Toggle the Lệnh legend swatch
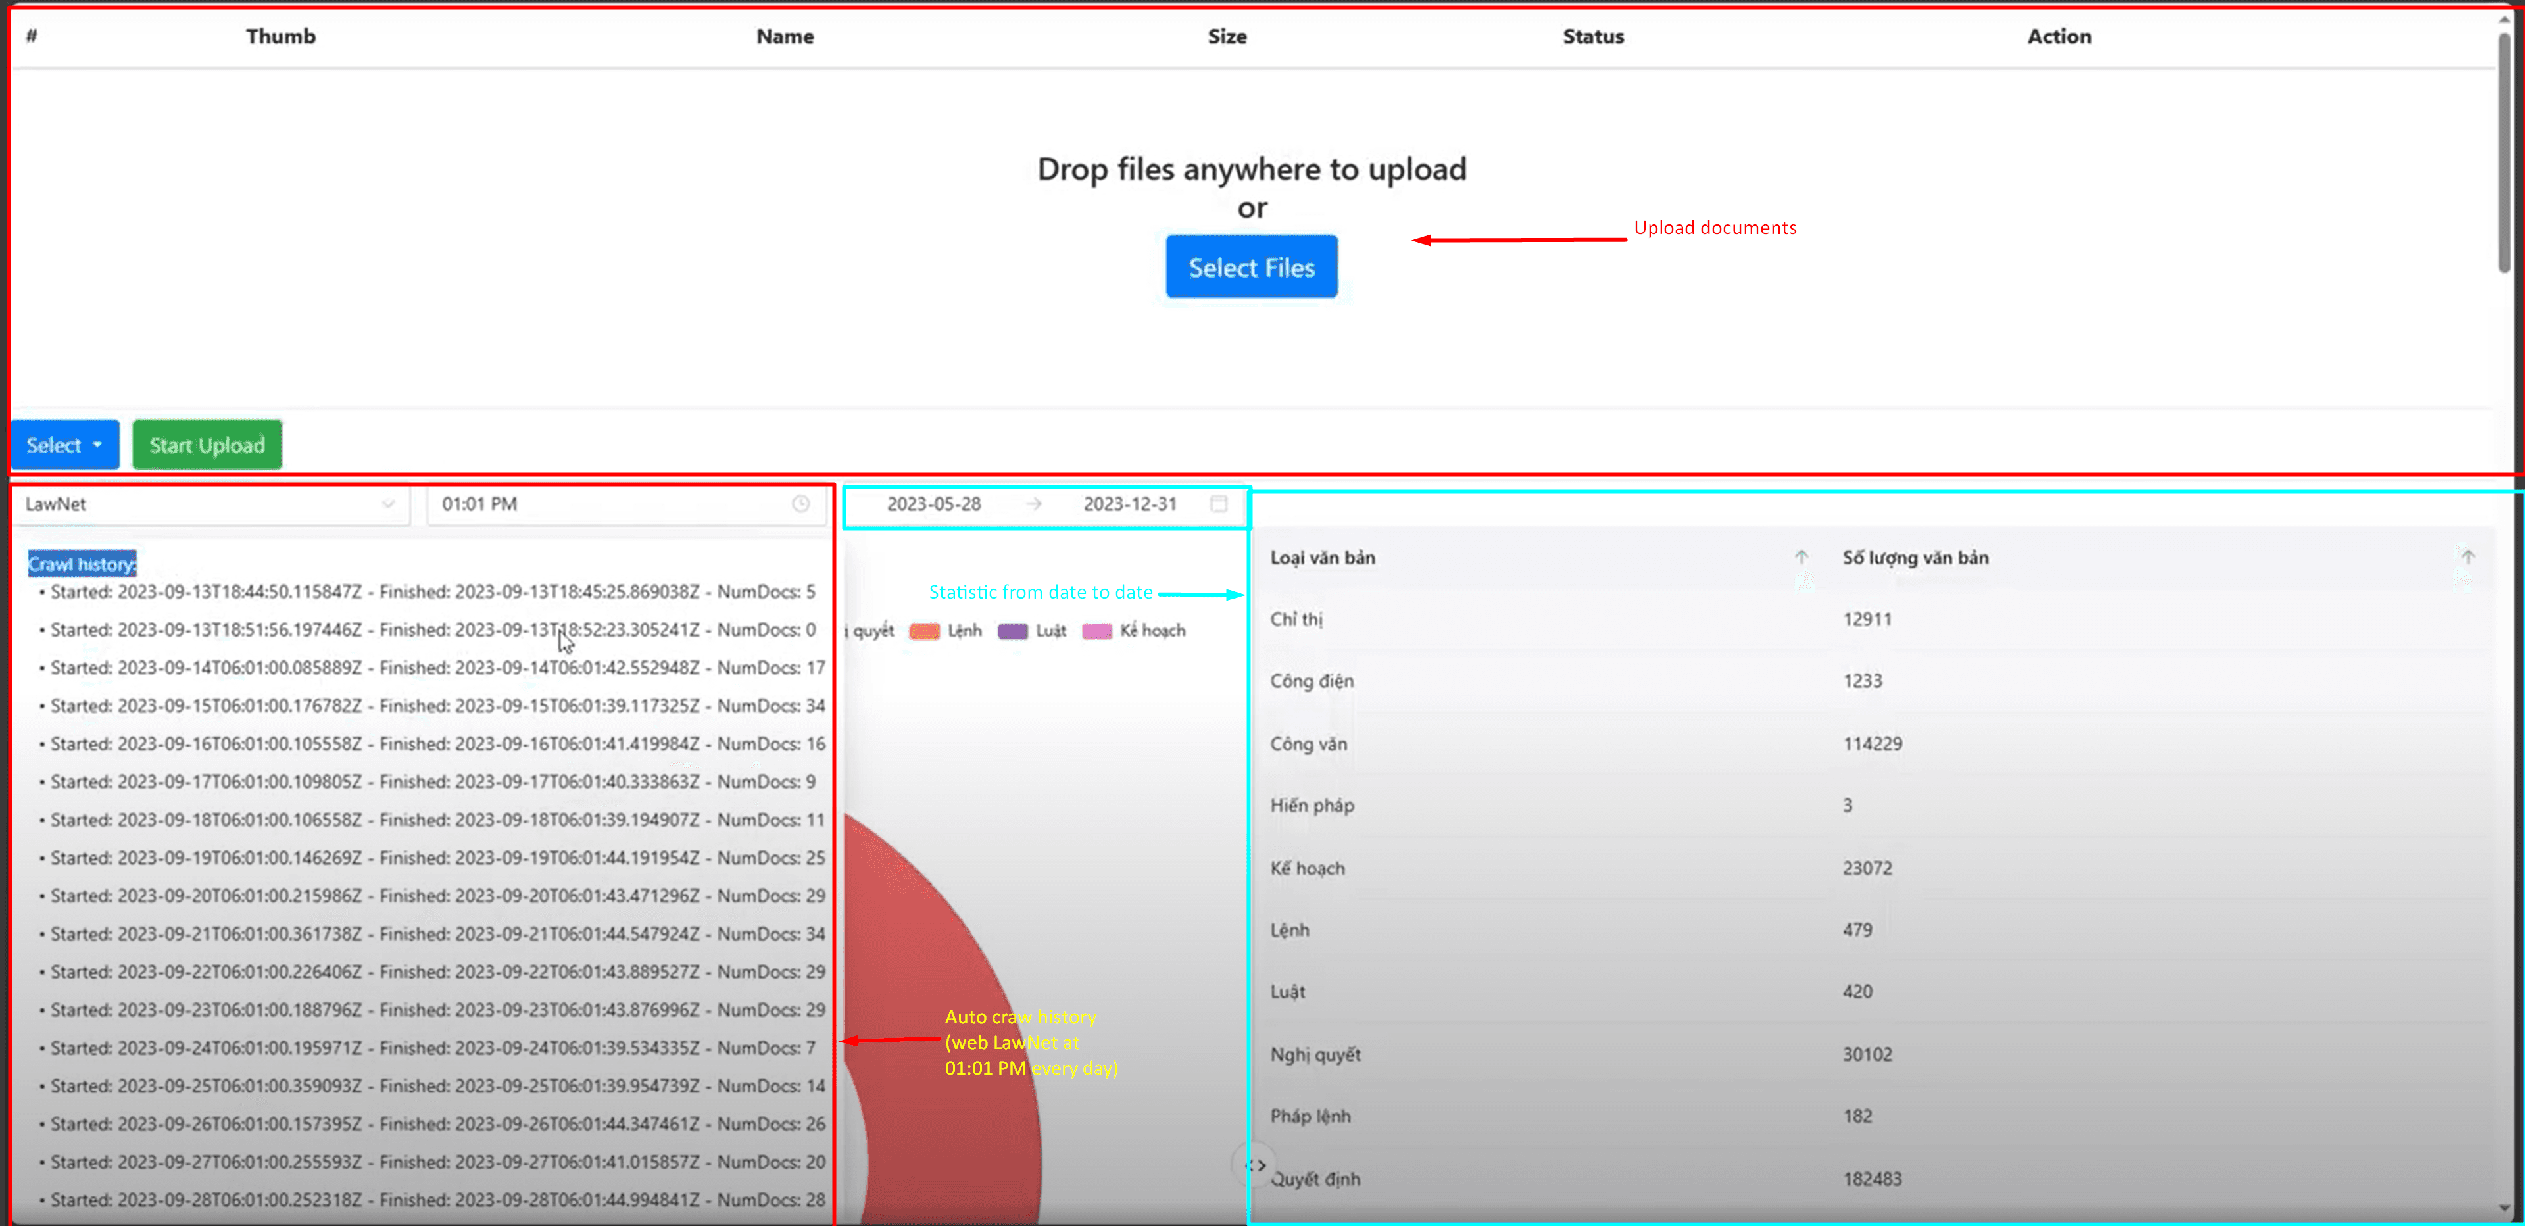This screenshot has height=1226, width=2525. 924,631
